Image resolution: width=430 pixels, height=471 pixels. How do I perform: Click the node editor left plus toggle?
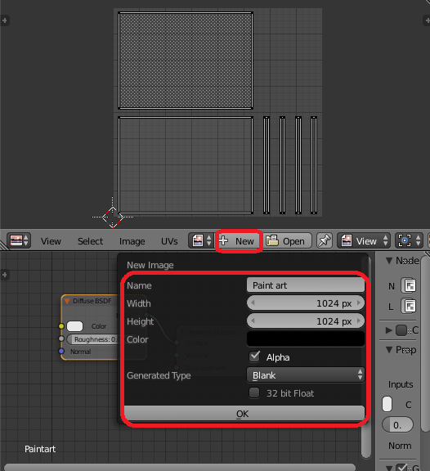[5, 275]
